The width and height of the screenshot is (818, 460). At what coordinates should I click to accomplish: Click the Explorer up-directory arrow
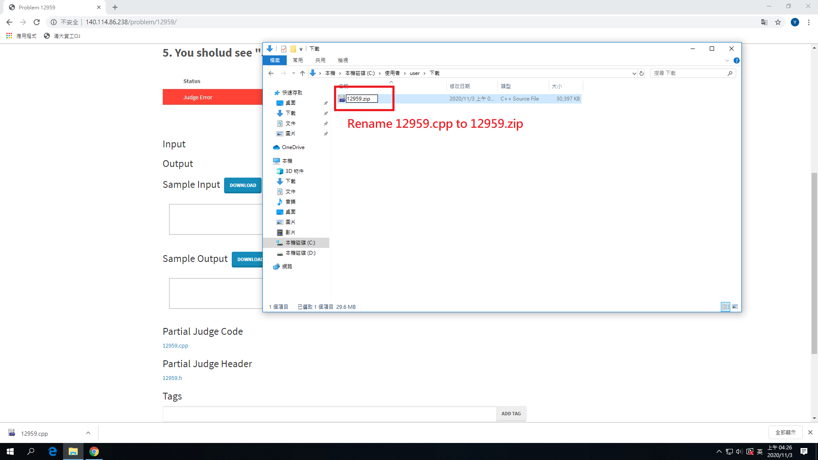click(302, 73)
